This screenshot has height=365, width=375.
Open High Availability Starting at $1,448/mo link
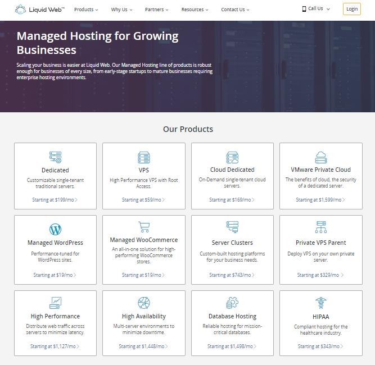tap(143, 346)
